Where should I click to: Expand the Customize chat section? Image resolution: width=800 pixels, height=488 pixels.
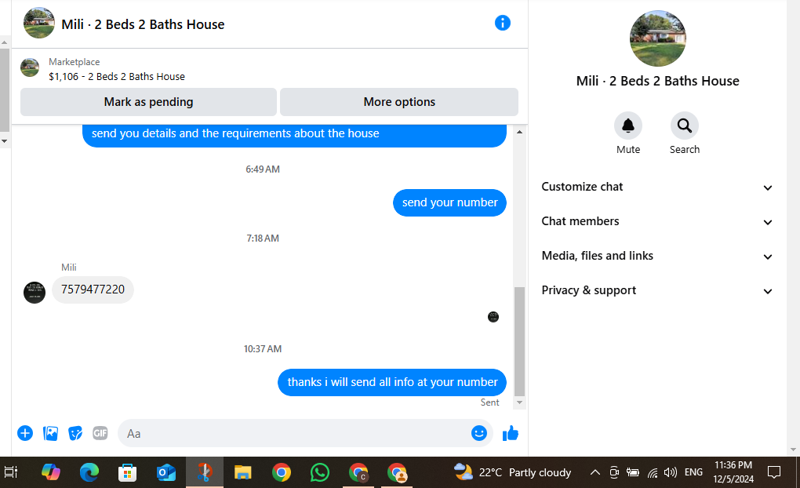coord(657,187)
